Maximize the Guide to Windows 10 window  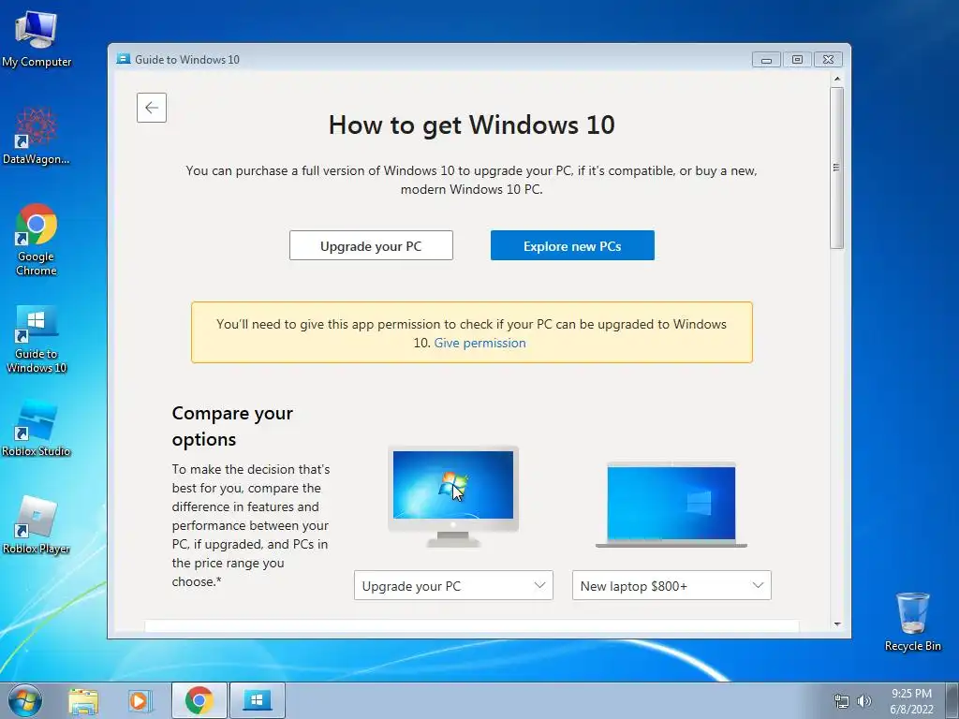pyautogui.click(x=797, y=59)
